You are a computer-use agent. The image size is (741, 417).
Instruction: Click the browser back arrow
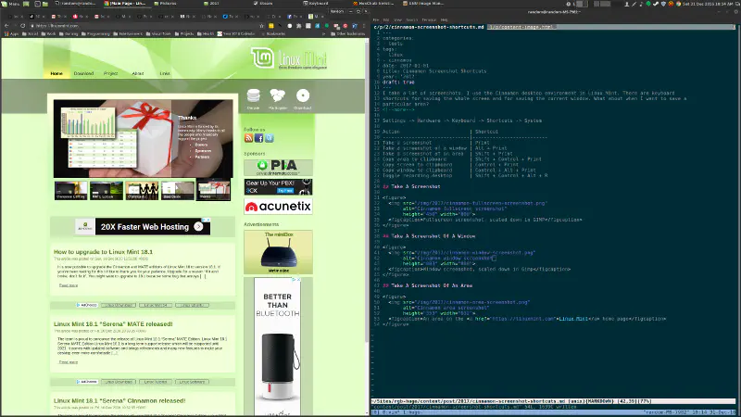6,25
